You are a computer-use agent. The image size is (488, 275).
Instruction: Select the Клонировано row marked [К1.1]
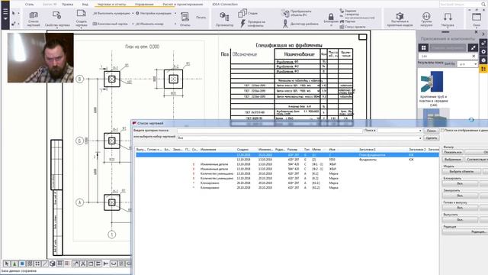(x=287, y=183)
